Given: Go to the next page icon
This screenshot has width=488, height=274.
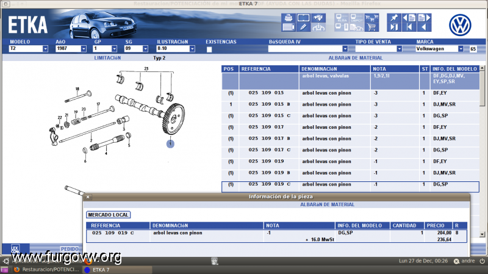Looking at the screenshot, I should coord(424,18).
